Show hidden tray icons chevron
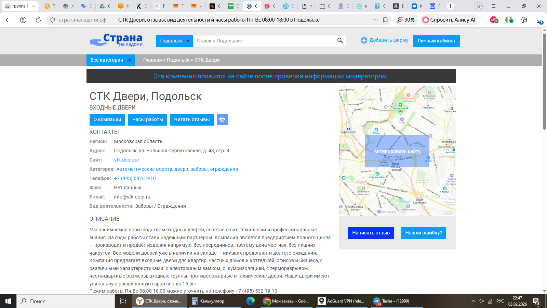Screen dimensions: 547x308 click(x=473, y=301)
